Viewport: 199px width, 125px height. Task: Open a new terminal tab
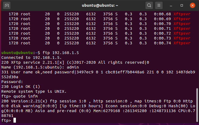click(7, 5)
